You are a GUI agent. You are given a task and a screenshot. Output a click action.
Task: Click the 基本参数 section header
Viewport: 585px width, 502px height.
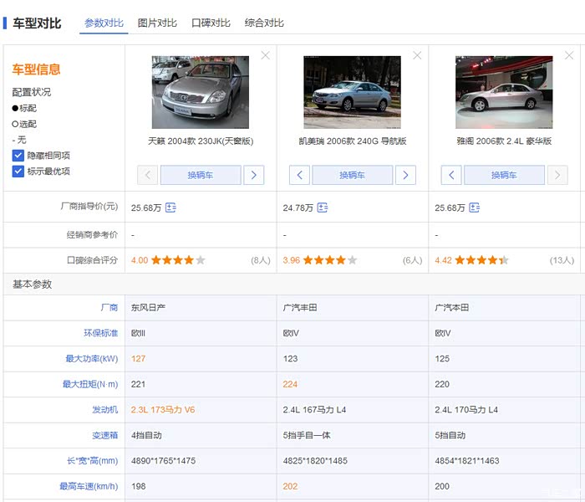32,284
